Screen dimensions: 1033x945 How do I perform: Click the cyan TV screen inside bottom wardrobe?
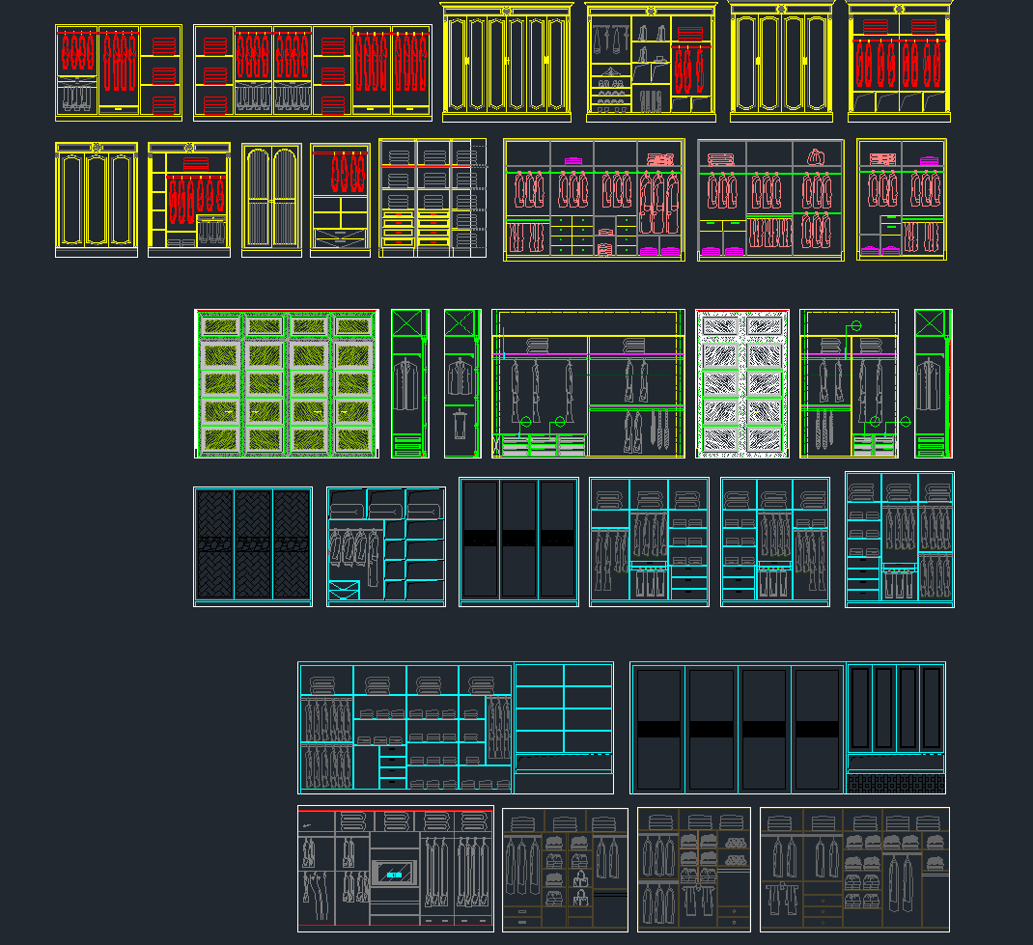[394, 875]
